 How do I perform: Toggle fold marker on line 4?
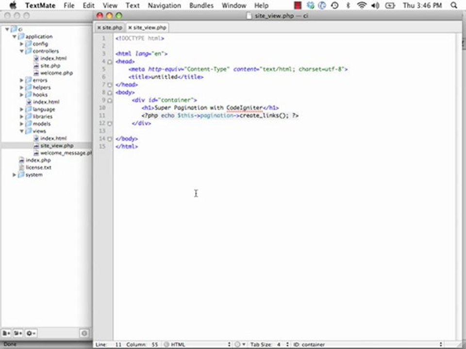pos(110,62)
